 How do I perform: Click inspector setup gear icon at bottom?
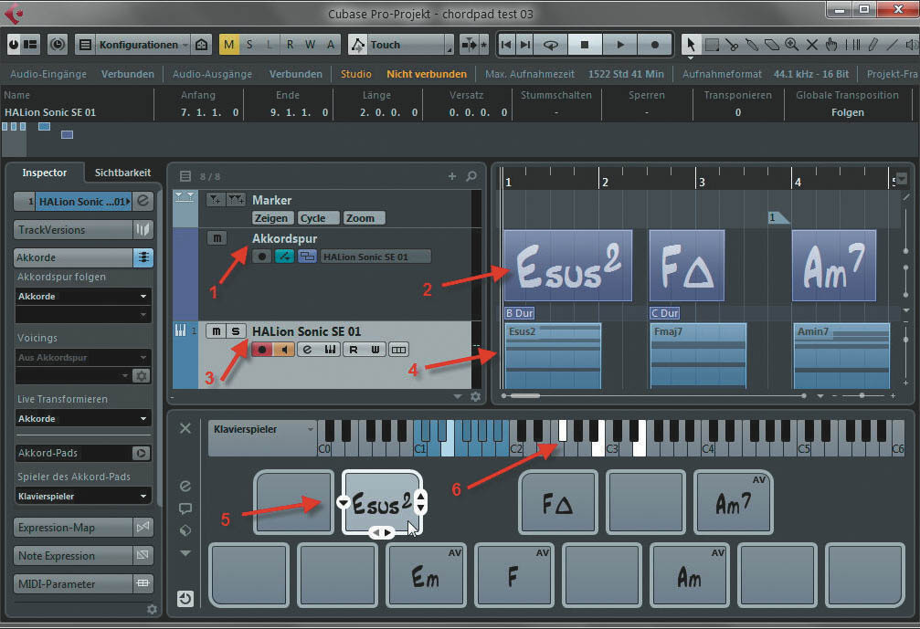click(152, 610)
